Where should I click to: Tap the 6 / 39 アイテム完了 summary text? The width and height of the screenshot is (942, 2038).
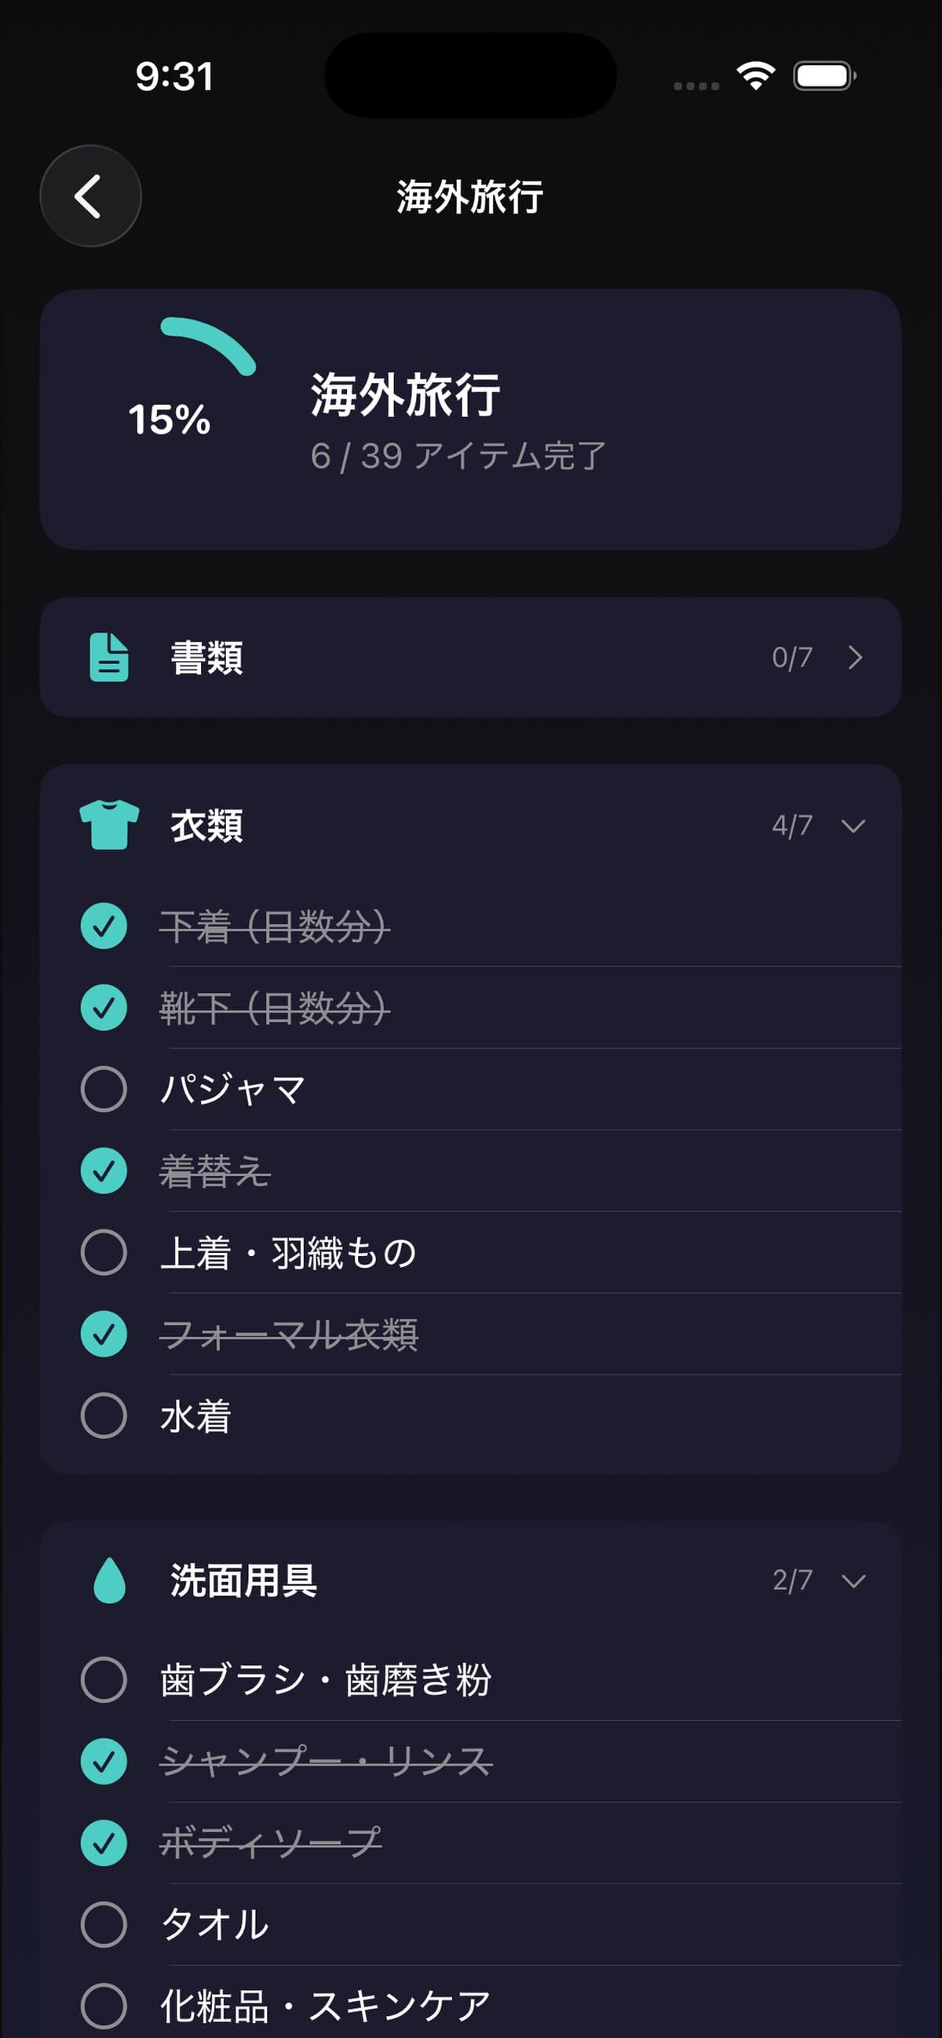pyautogui.click(x=458, y=455)
